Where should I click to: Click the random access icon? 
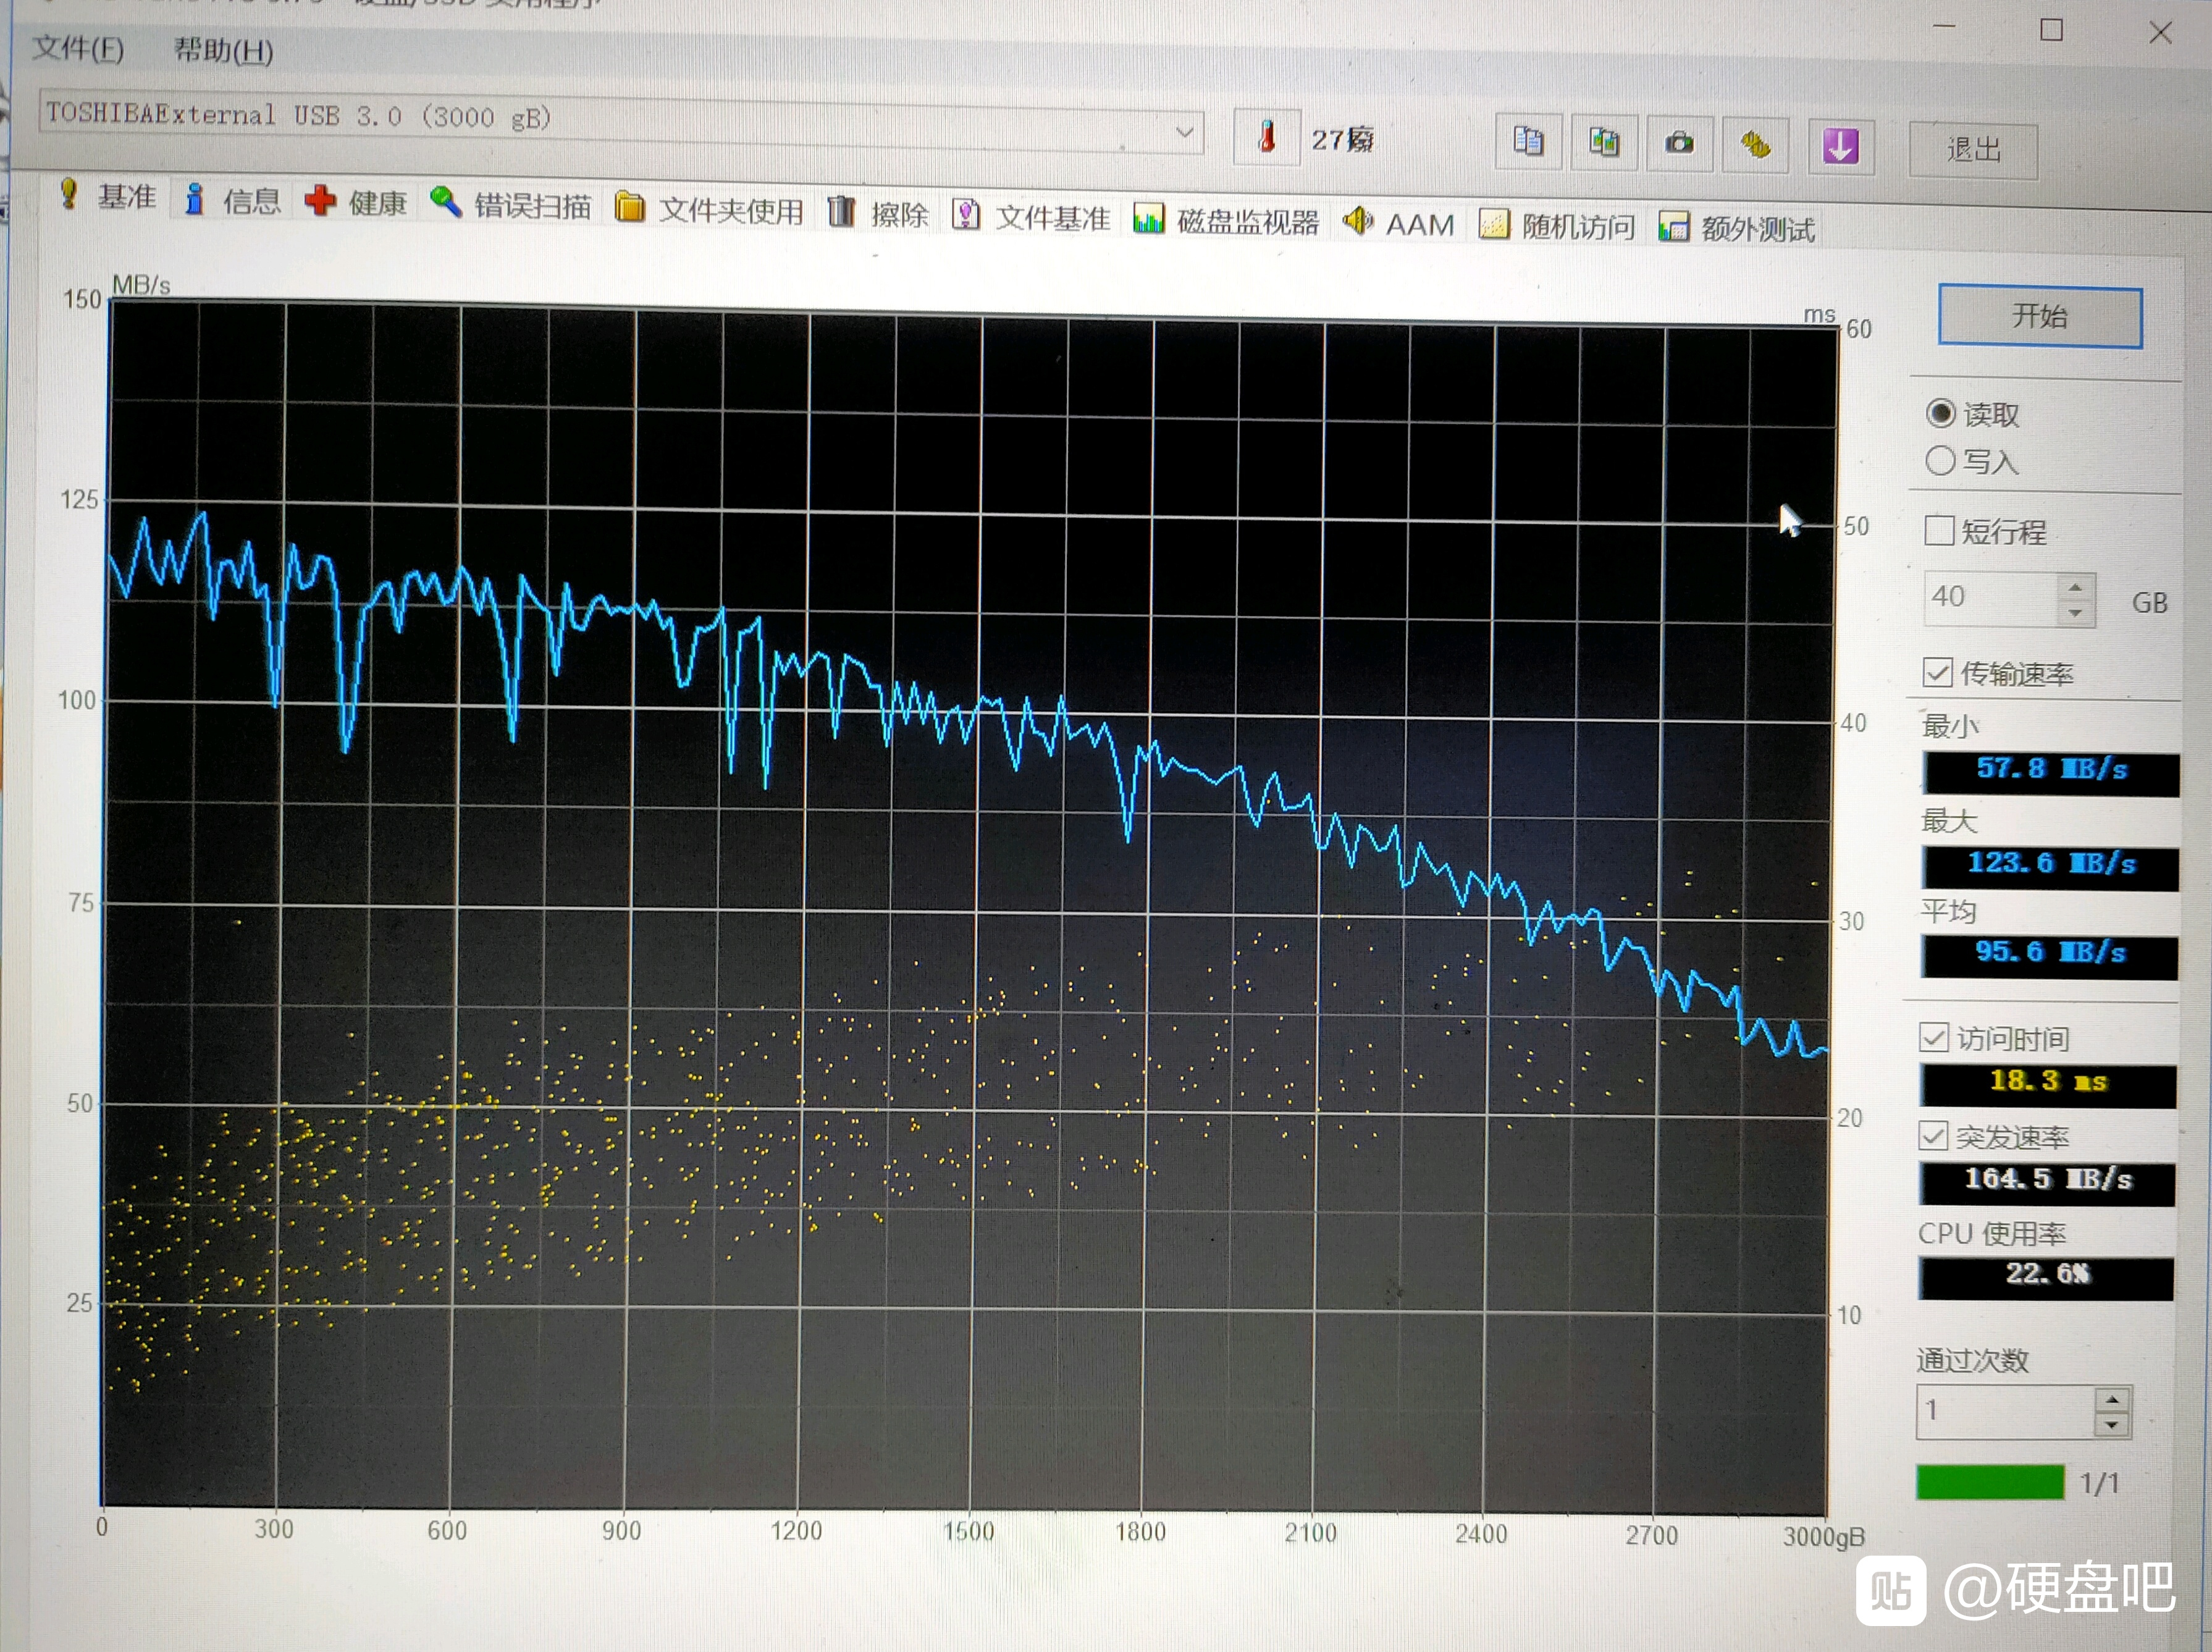coord(1494,224)
